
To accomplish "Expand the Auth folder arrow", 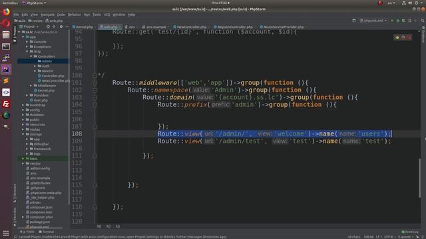I will 35,66.
